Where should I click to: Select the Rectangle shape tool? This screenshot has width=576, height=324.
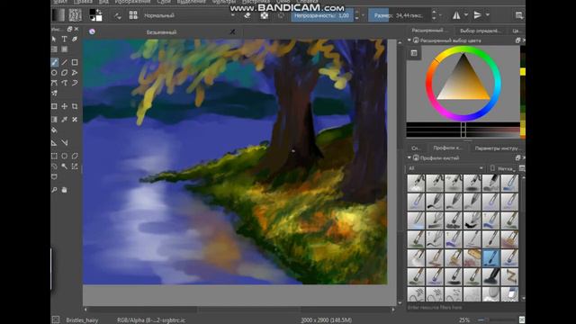75,62
